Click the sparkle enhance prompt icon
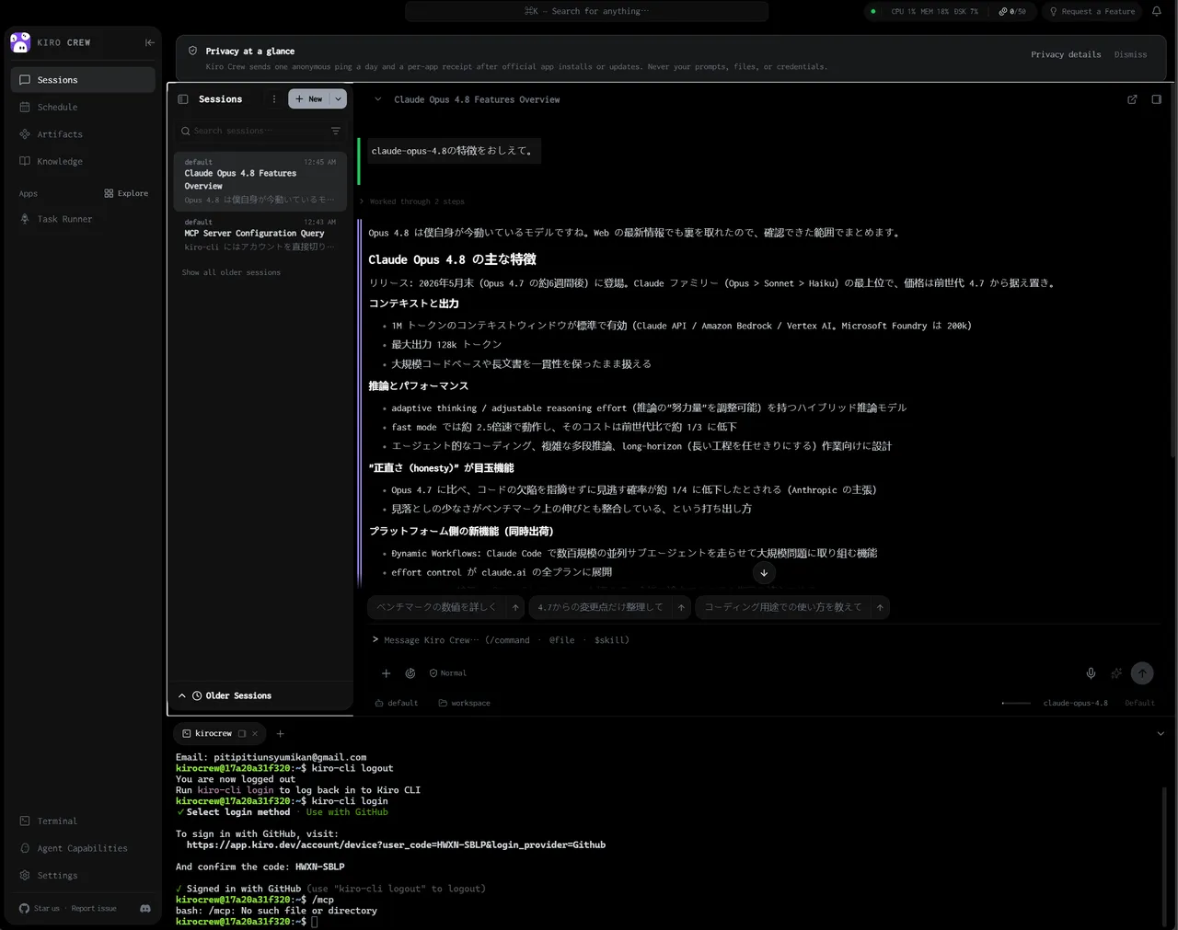Screen dimensions: 1178x930 pyautogui.click(x=1116, y=673)
